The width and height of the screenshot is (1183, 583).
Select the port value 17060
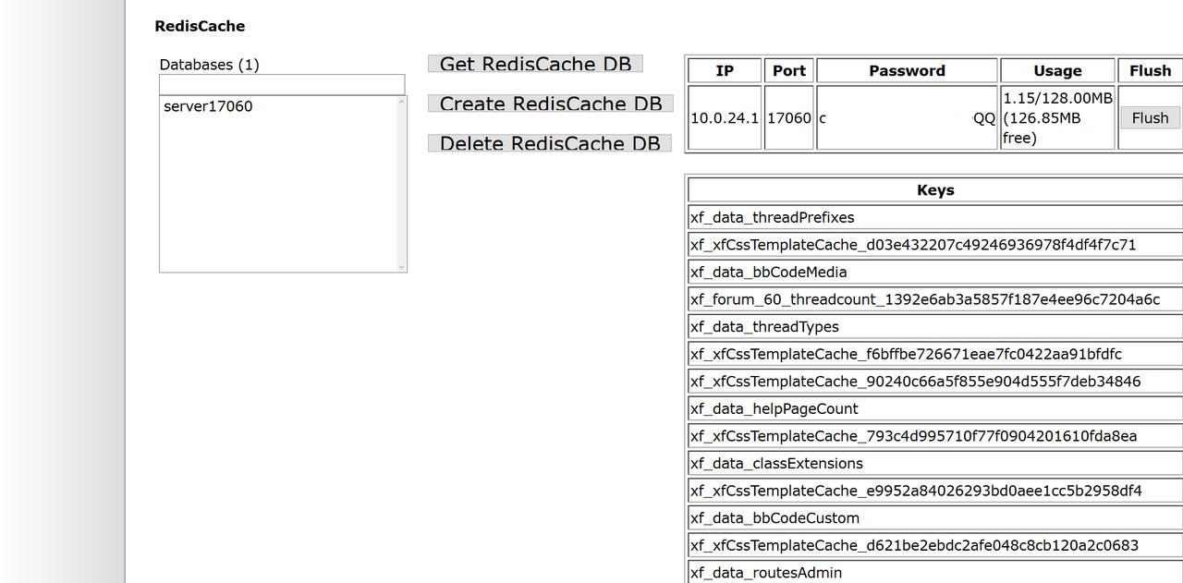click(x=789, y=118)
